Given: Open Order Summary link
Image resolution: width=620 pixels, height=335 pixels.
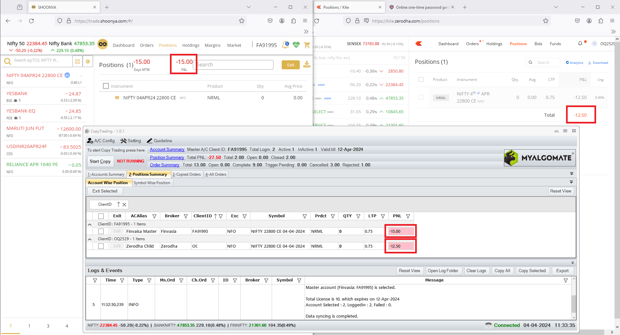Looking at the screenshot, I should click(164, 165).
